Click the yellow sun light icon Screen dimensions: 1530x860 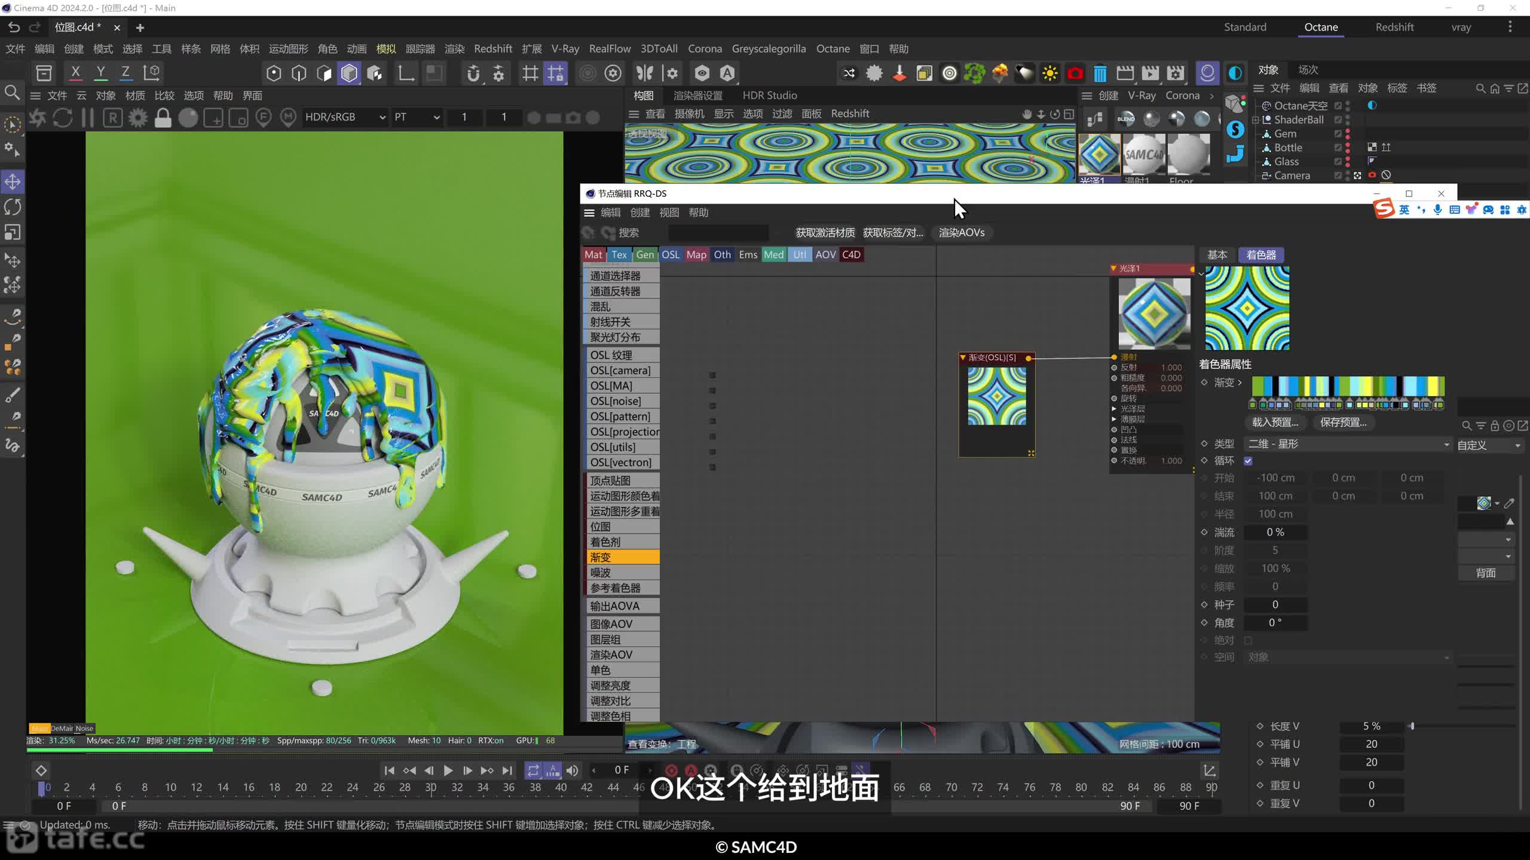pyautogui.click(x=1049, y=73)
